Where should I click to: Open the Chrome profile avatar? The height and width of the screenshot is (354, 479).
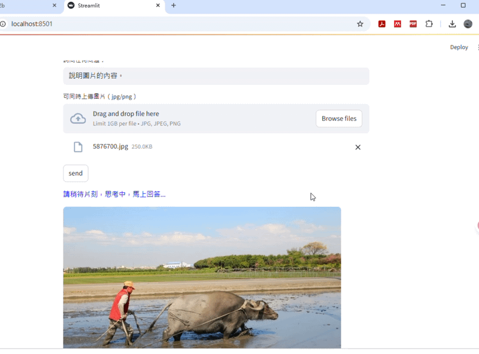(468, 24)
